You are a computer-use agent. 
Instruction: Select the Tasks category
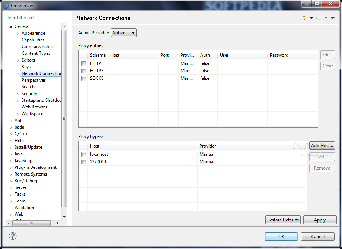tap(20, 194)
